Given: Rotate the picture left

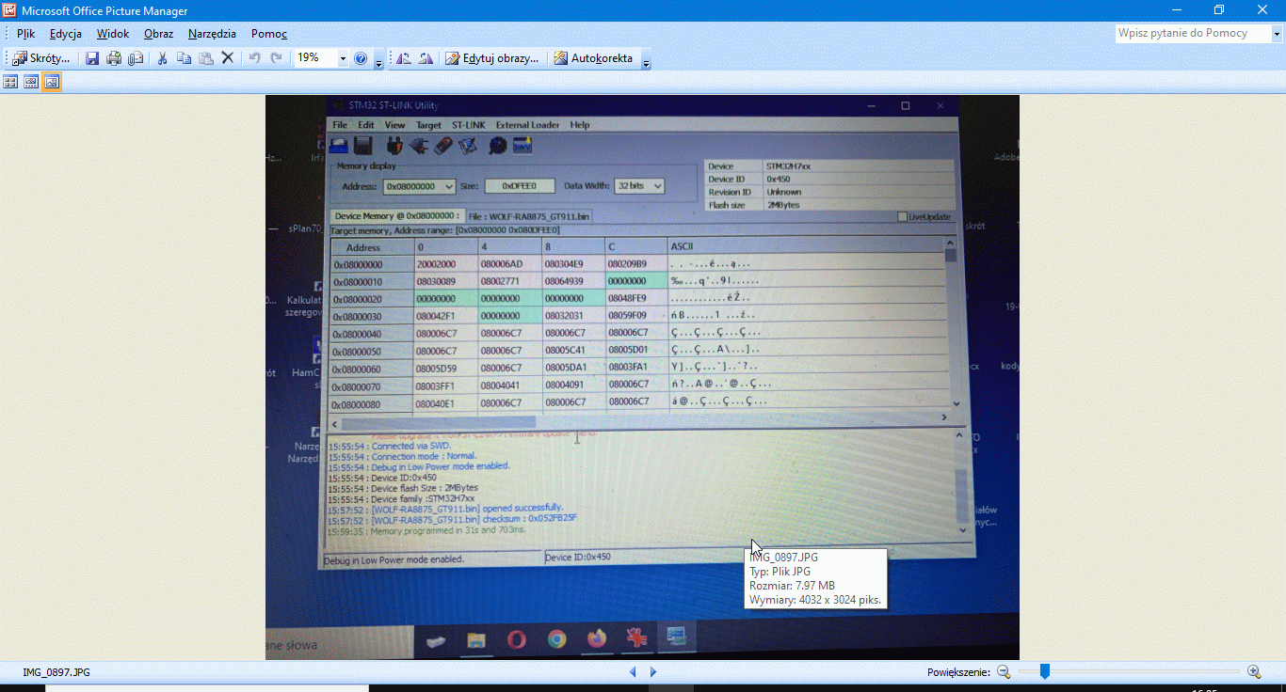Looking at the screenshot, I should (x=404, y=58).
